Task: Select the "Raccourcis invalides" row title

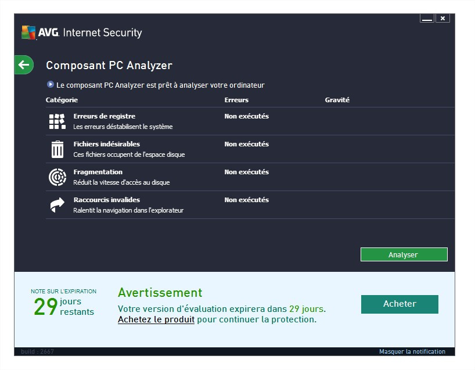Action: [x=106, y=200]
